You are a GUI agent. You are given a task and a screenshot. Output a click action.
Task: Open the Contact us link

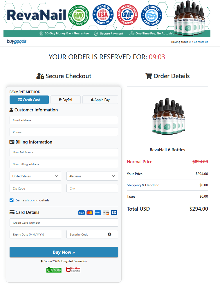pyautogui.click(x=201, y=42)
